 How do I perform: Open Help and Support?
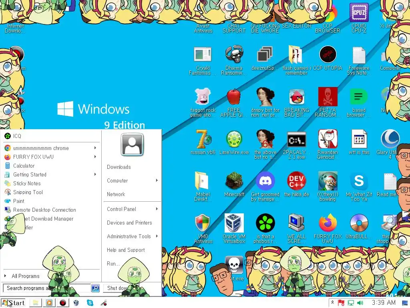pyautogui.click(x=126, y=250)
